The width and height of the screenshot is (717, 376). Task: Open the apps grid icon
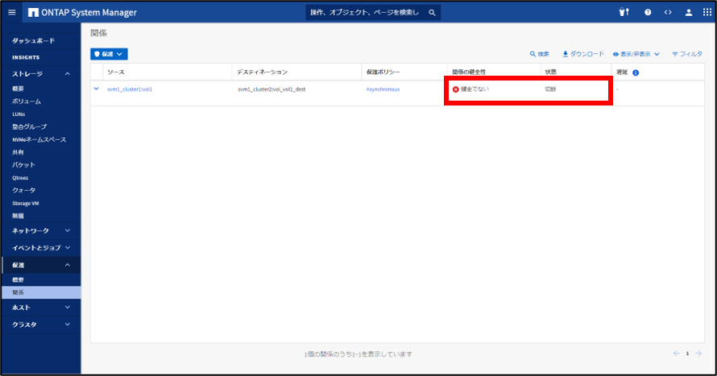707,12
